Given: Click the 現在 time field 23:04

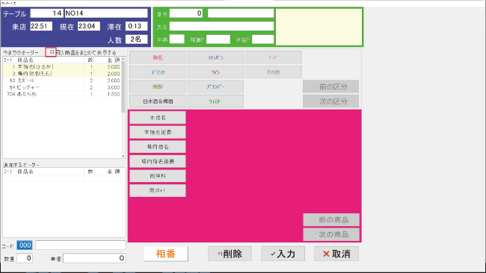Looking at the screenshot, I should click(x=89, y=26).
